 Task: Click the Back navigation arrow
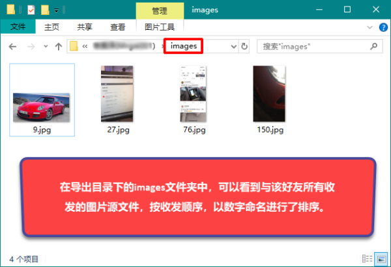pyautogui.click(x=13, y=47)
